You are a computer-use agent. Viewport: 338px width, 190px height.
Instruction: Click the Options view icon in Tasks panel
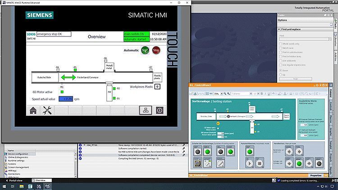coord(331,25)
